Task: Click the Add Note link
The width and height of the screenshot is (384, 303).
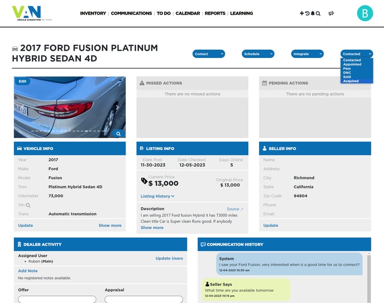Action: (28, 271)
